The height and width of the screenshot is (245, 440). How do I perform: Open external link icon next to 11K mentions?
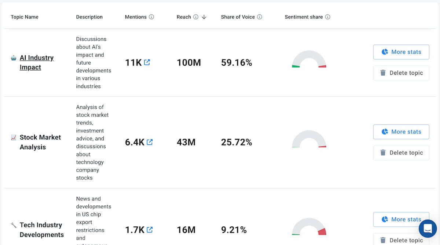click(x=147, y=62)
